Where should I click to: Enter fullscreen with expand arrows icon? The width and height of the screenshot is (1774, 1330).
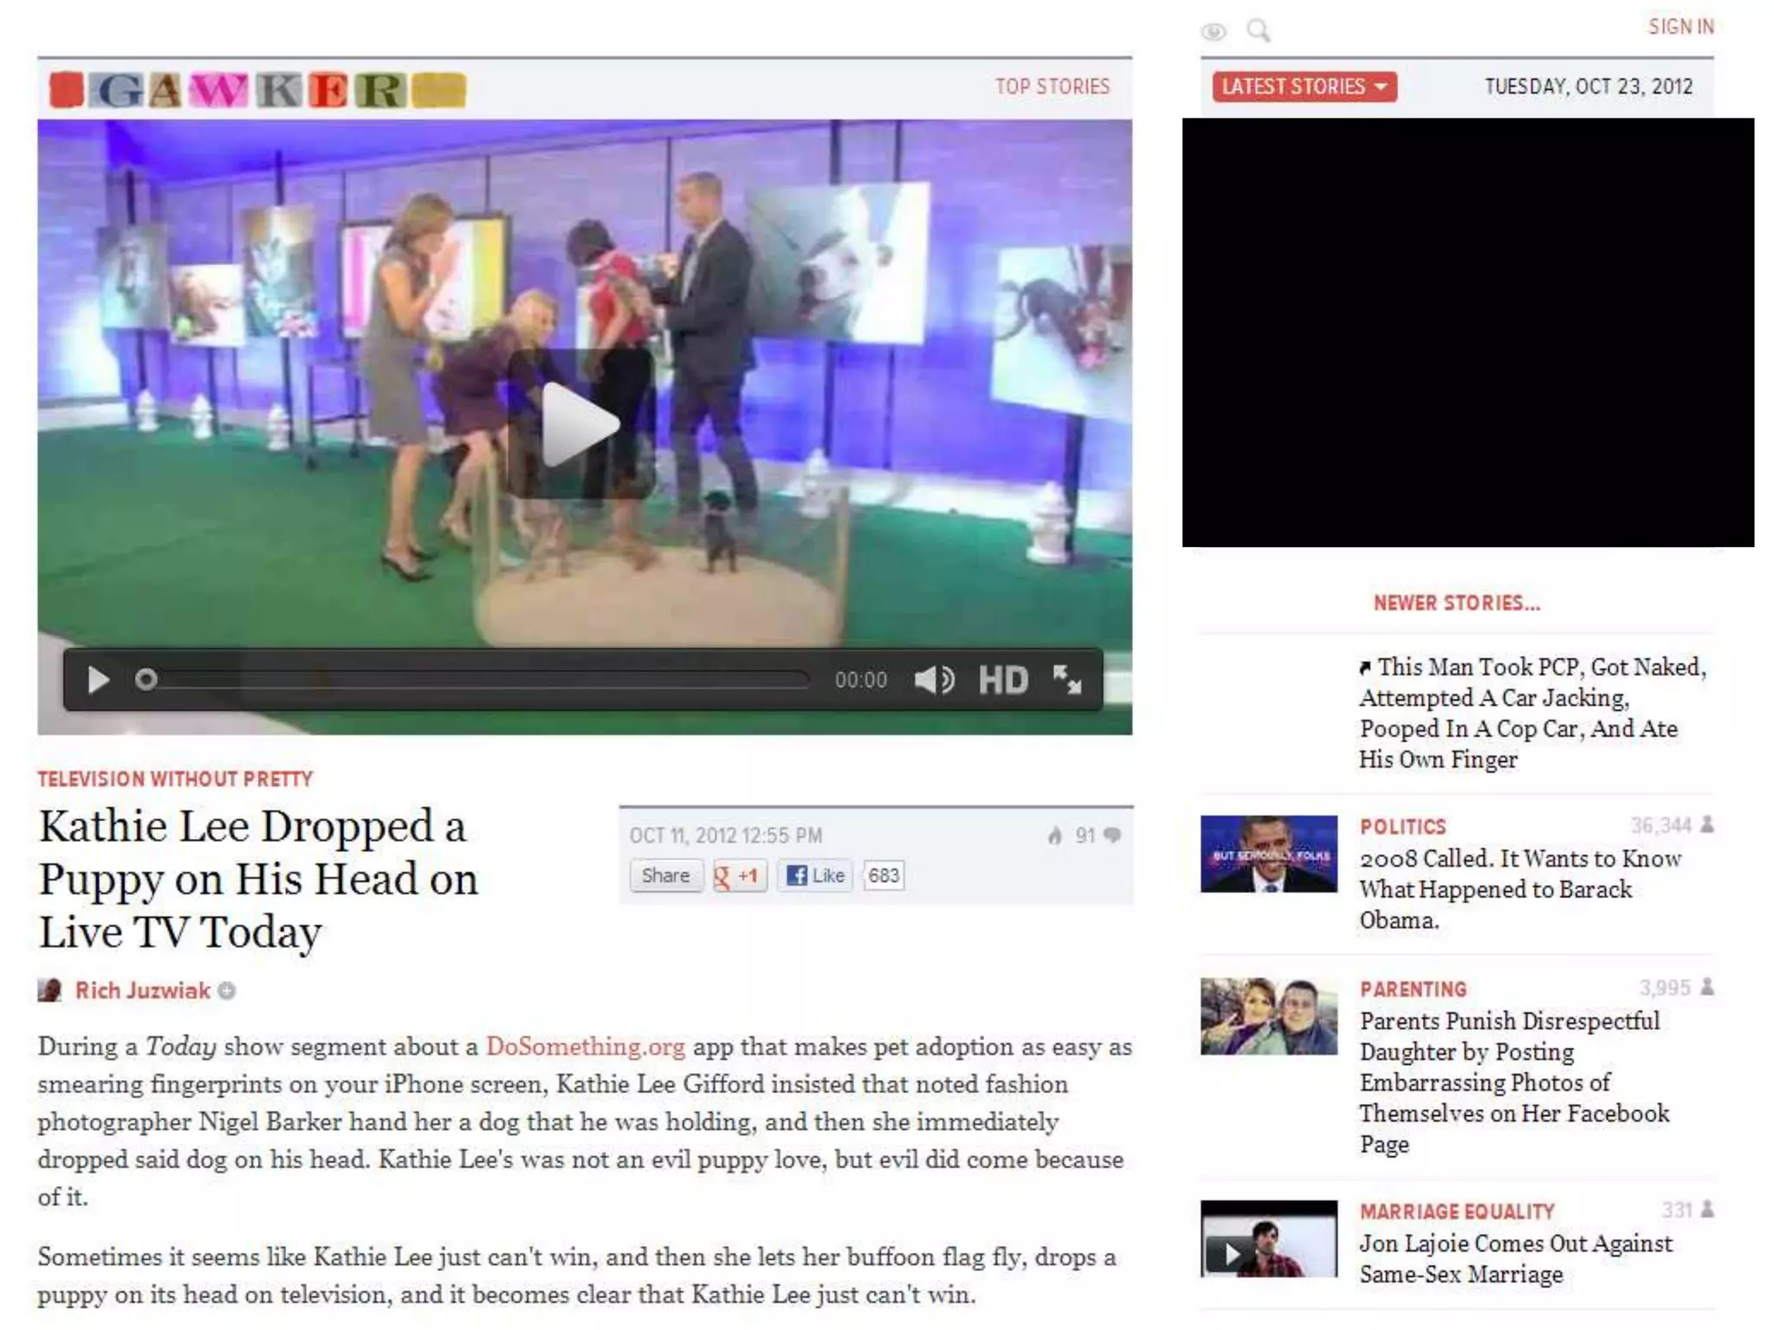pyautogui.click(x=1067, y=680)
